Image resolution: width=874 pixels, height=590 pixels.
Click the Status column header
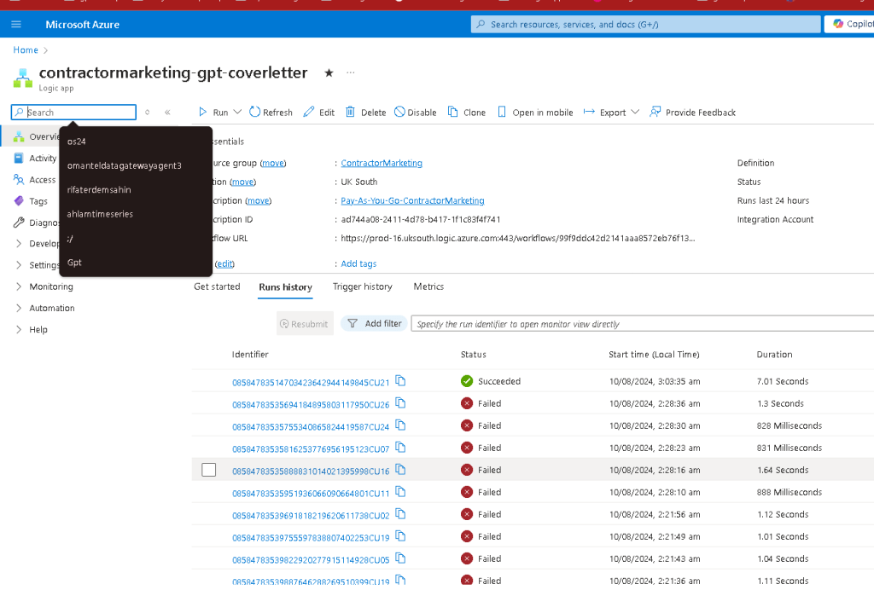point(473,355)
